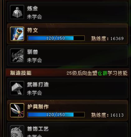Viewport: 131px width, 137px height.
Task: Click the 炼金 alchemy bottle icon
Action: click(17, 12)
